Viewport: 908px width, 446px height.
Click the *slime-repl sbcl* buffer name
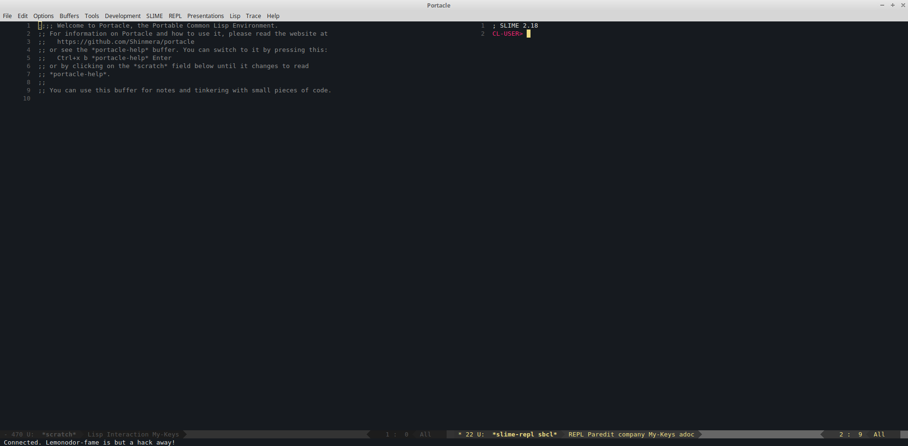click(525, 434)
